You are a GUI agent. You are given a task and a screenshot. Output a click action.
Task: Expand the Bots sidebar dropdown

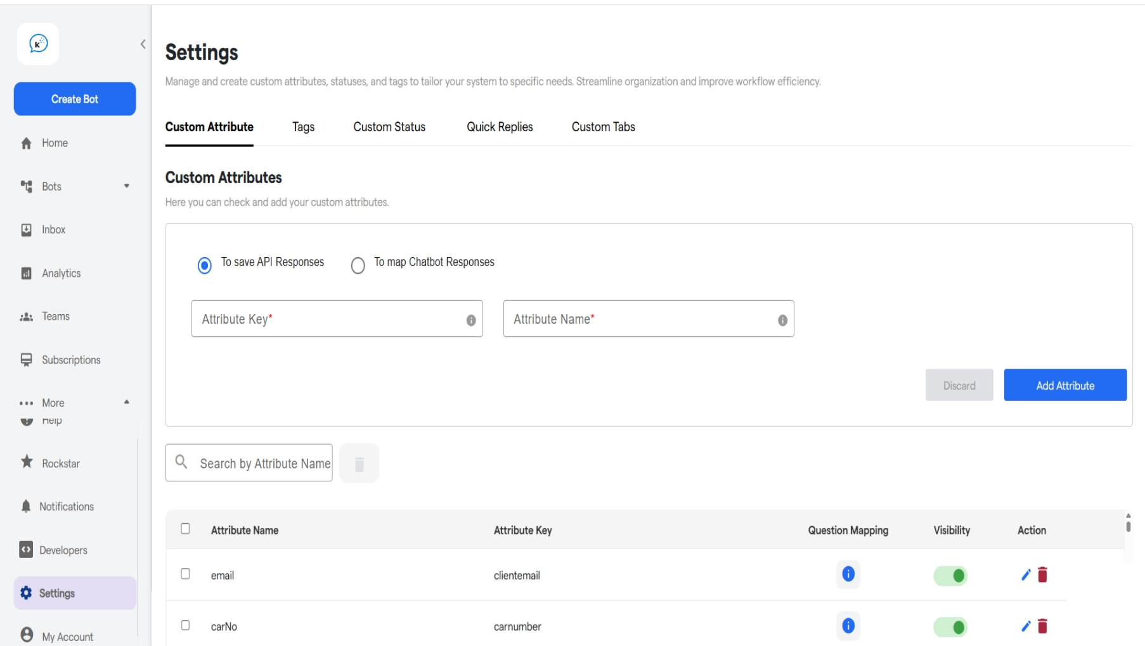tap(127, 186)
